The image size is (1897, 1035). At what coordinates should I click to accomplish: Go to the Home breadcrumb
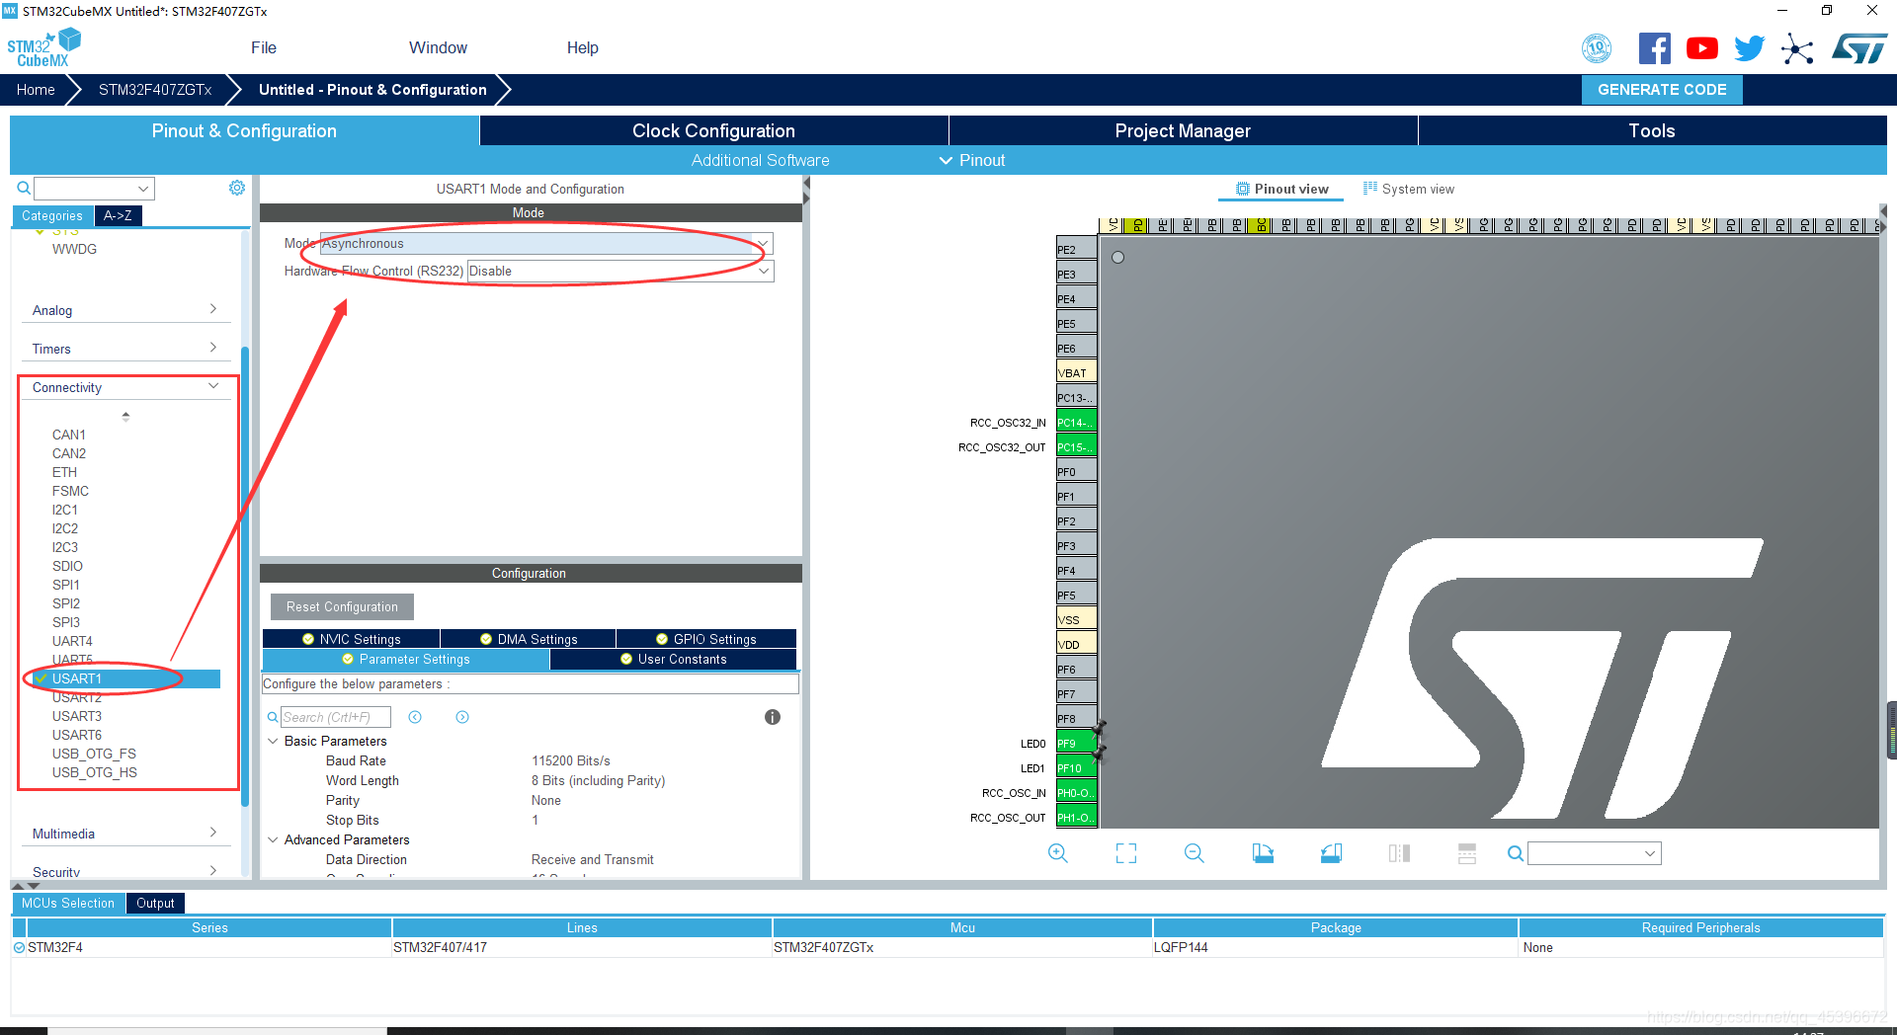click(x=36, y=89)
